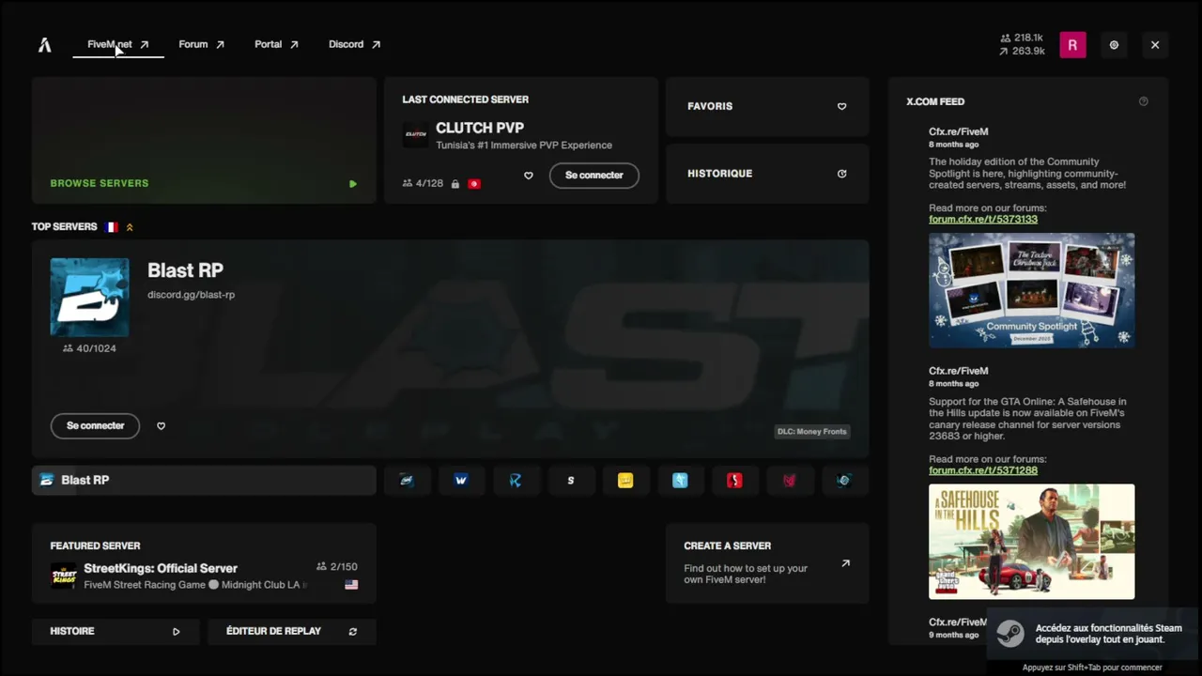
Task: Click the lock icon under CLUTCH PVP
Action: pyautogui.click(x=455, y=184)
